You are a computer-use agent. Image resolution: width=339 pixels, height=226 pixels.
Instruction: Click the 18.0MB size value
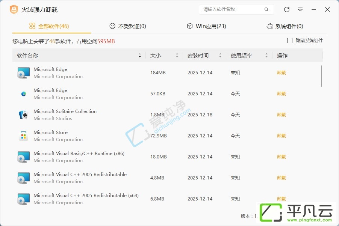[159, 157]
